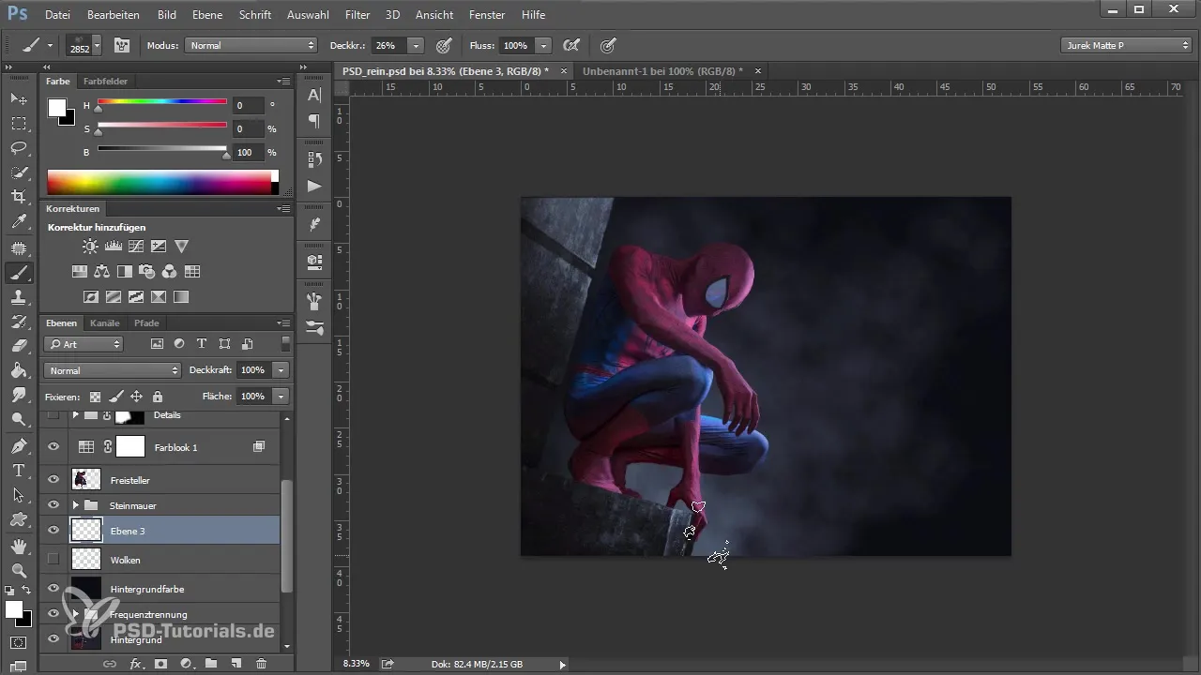
Task: Hide the Freisteller layer
Action: (x=53, y=480)
